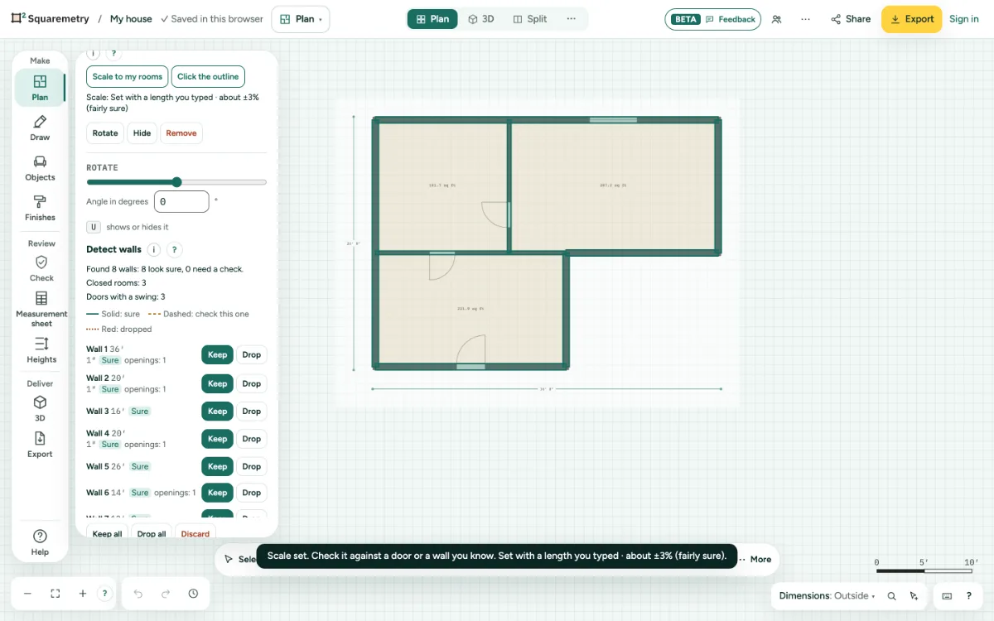Open Export in the Deliver sidebar section
Screen dimensions: 994x621
(40, 444)
